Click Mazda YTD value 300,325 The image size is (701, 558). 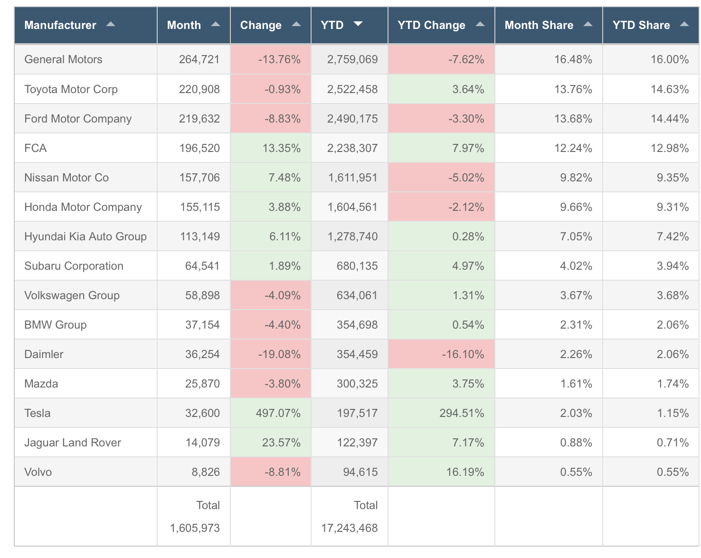[x=357, y=383]
